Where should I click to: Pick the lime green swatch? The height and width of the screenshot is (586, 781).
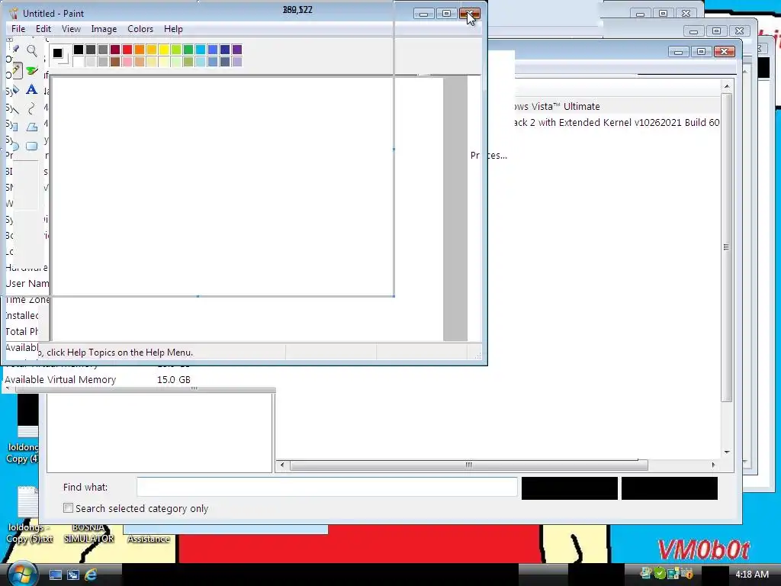click(176, 50)
